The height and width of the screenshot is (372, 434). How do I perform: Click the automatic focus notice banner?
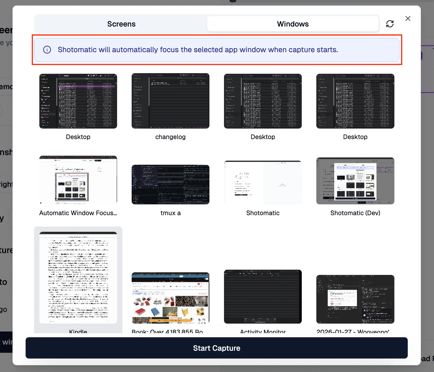pos(217,50)
